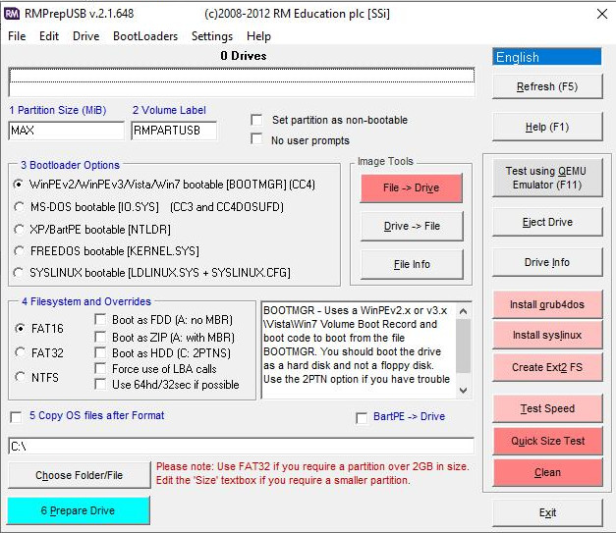Screen dimensions: 616x533
Task: Open the English language selector
Action: 546,57
